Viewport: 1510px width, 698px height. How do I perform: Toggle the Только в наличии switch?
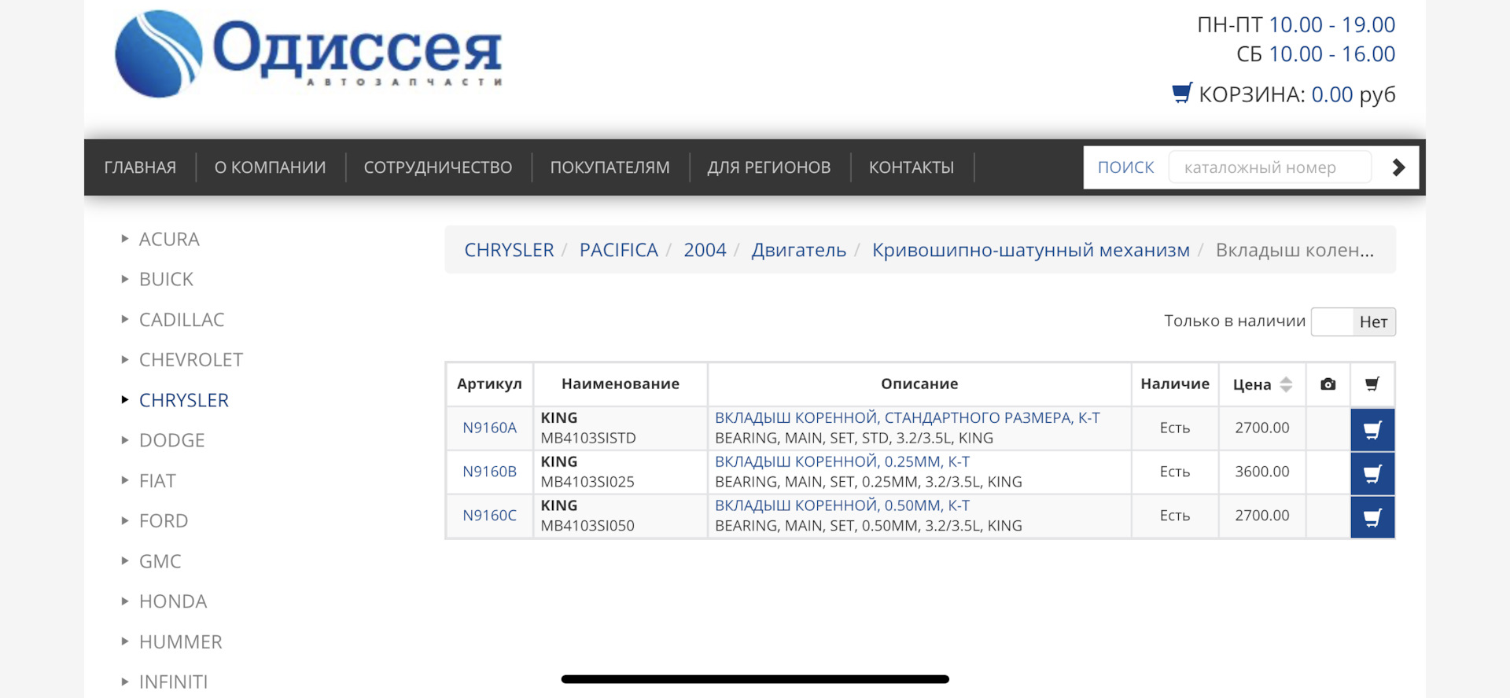pyautogui.click(x=1353, y=321)
